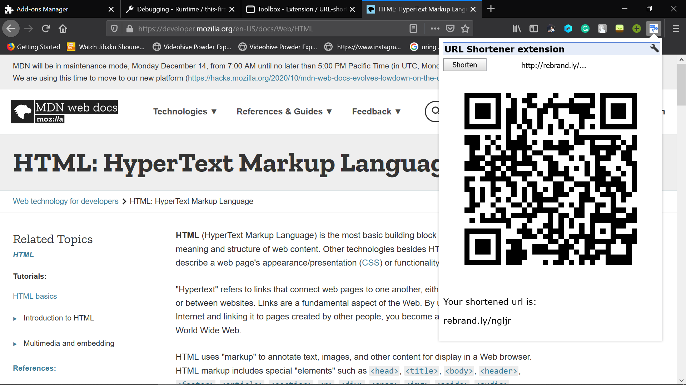The height and width of the screenshot is (385, 686).
Task: Open hacks.mozilla.org maintenance link
Action: (x=313, y=78)
